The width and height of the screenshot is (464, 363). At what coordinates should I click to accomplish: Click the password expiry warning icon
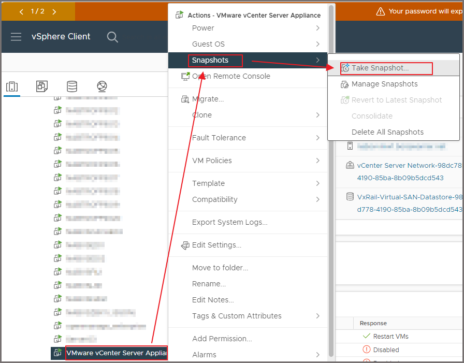pos(380,11)
